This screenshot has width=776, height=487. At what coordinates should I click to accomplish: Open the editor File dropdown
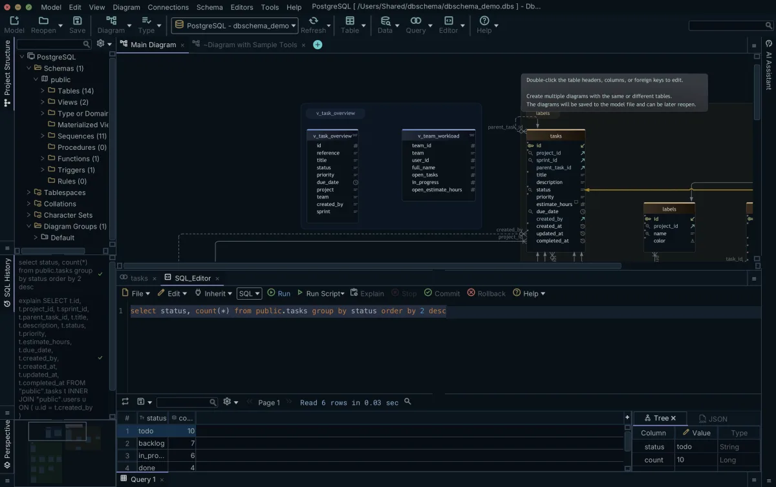click(136, 293)
